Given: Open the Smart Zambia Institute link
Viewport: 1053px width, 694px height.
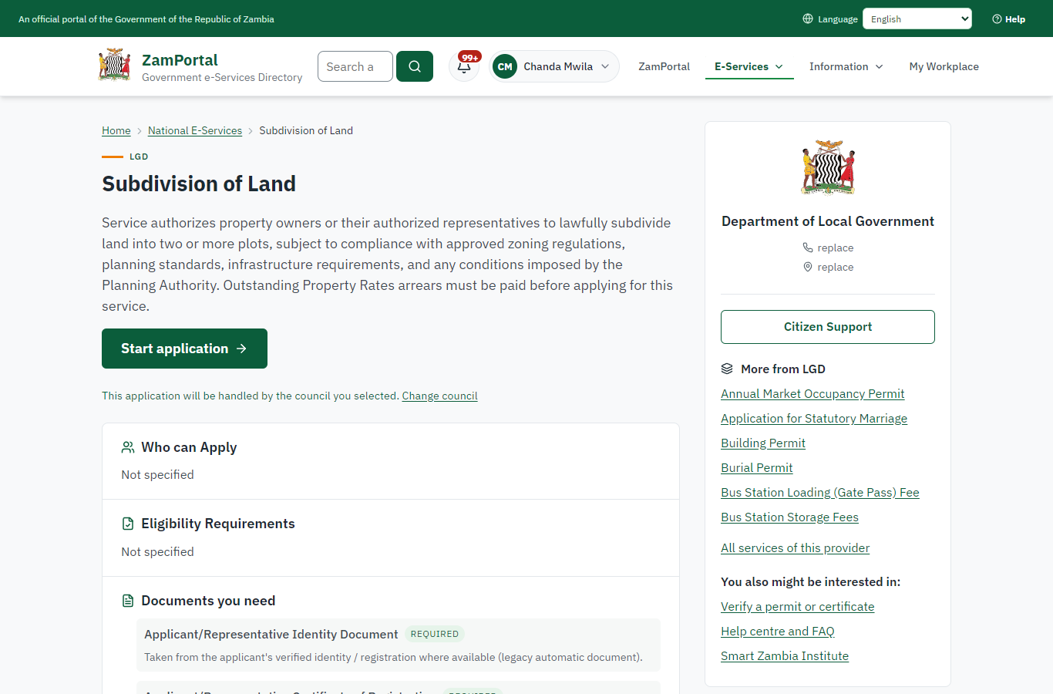Looking at the screenshot, I should point(785,655).
